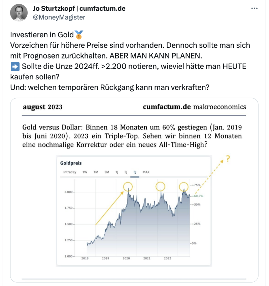Switch the chart to the 1W range
Viewport: 269px width, 286px height.
85,172
